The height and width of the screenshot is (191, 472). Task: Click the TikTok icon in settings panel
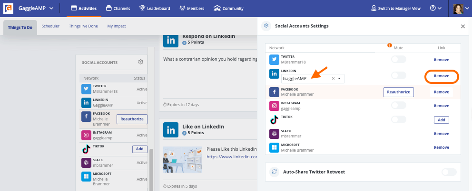click(x=274, y=120)
